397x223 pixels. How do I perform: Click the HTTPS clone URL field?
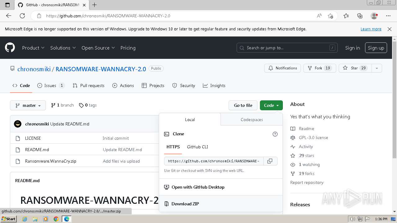(214, 161)
